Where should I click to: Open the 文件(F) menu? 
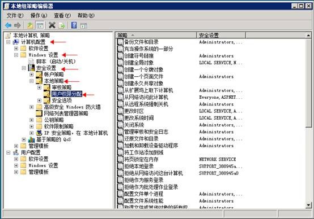click(x=15, y=16)
